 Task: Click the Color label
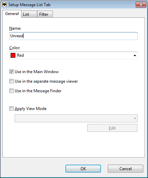tap(15, 48)
